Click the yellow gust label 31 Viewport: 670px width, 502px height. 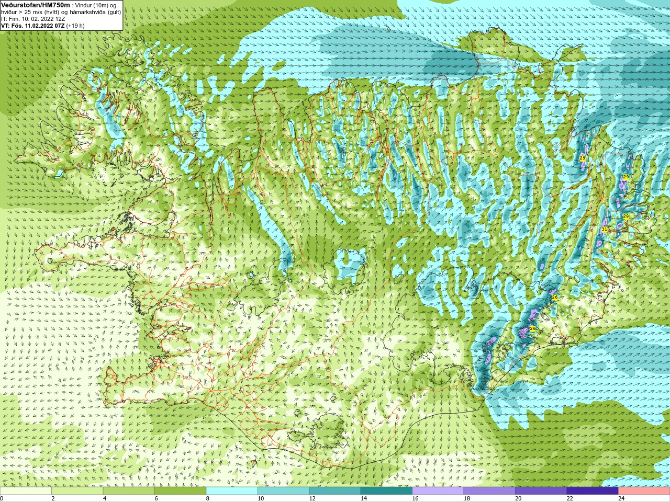tap(605, 229)
